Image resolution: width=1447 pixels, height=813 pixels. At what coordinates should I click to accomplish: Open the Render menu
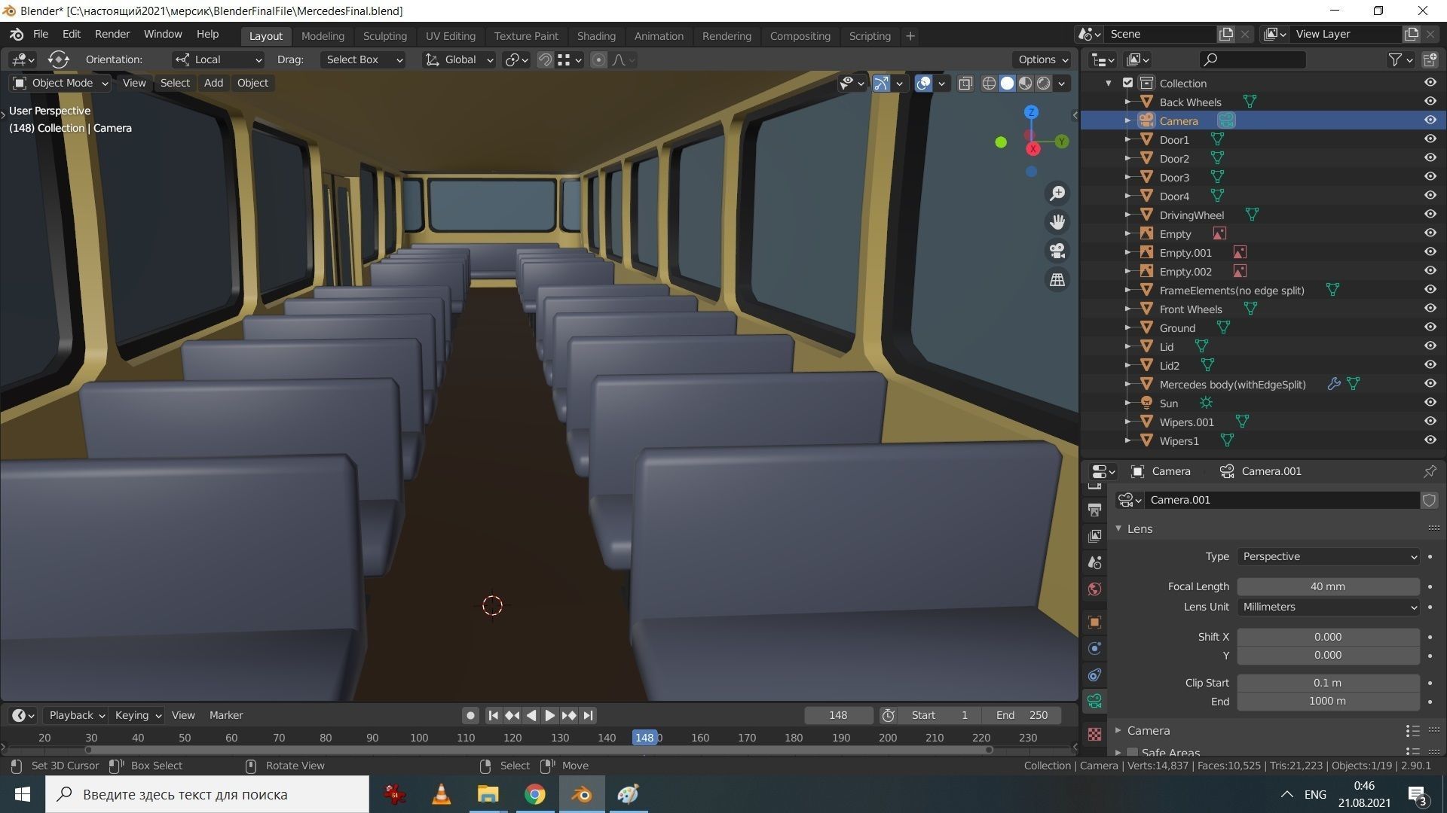point(112,34)
